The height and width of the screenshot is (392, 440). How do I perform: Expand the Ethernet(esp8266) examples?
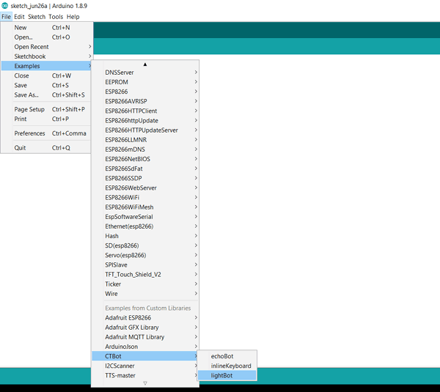145,226
